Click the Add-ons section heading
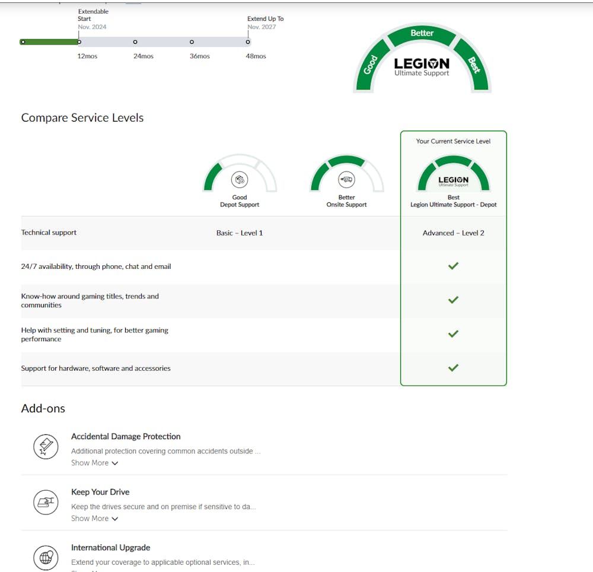Image resolution: width=593 pixels, height=572 pixels. pyautogui.click(x=43, y=409)
